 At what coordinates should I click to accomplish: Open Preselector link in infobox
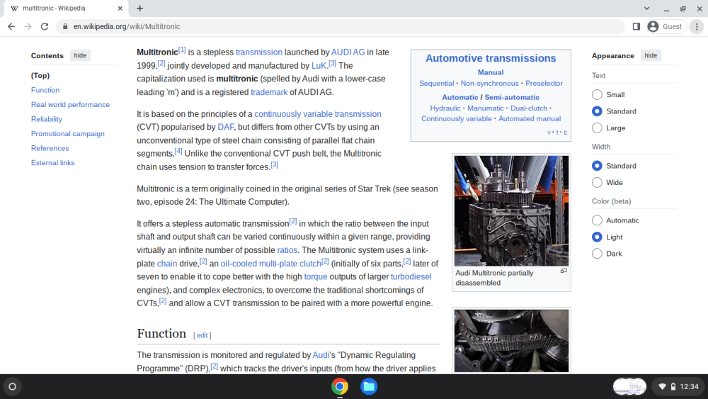pyautogui.click(x=544, y=83)
